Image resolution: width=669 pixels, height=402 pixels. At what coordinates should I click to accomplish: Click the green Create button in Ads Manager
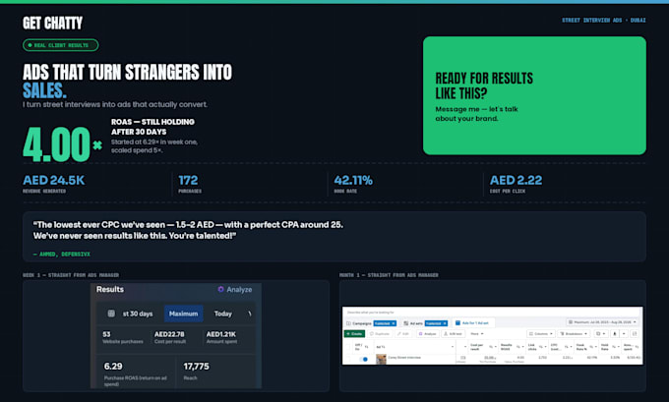coord(354,334)
